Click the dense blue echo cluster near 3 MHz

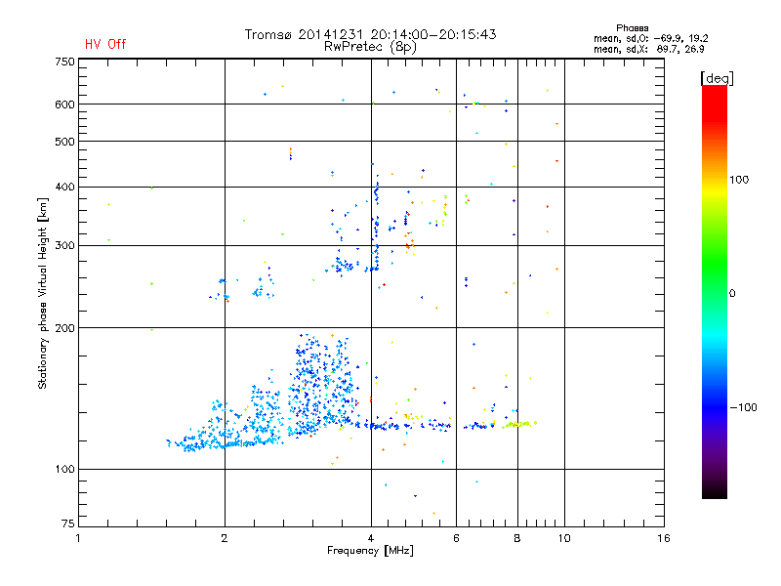321,386
